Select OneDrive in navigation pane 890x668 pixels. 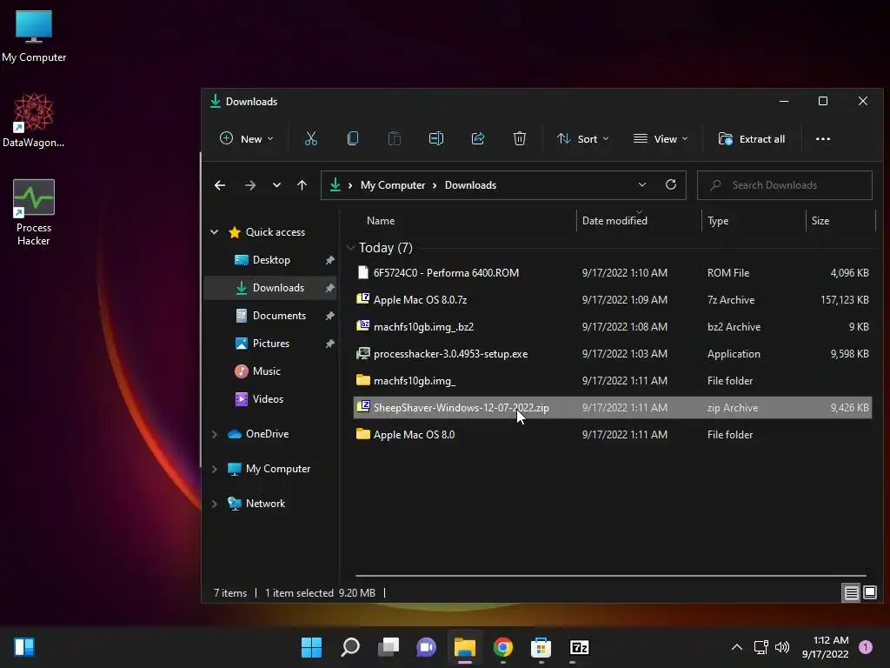(x=267, y=434)
